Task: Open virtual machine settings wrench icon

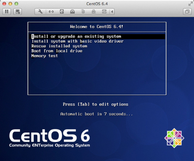Action: tap(40, 12)
